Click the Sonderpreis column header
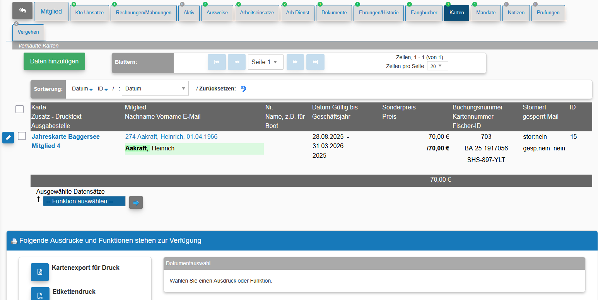The image size is (598, 300). coord(399,107)
